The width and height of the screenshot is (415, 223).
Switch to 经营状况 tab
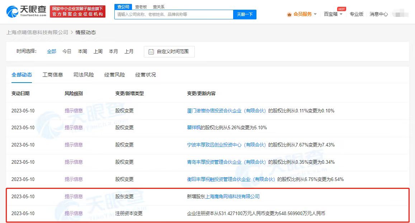146,75
